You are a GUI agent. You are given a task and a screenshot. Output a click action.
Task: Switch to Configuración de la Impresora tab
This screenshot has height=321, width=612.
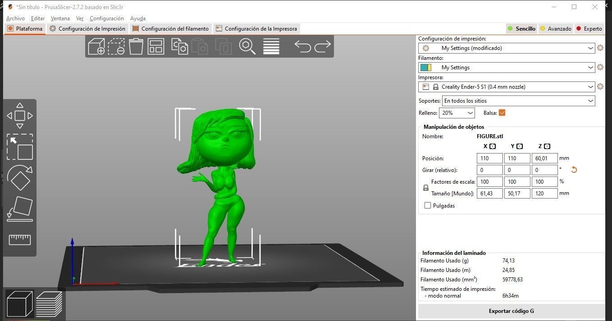click(x=256, y=29)
